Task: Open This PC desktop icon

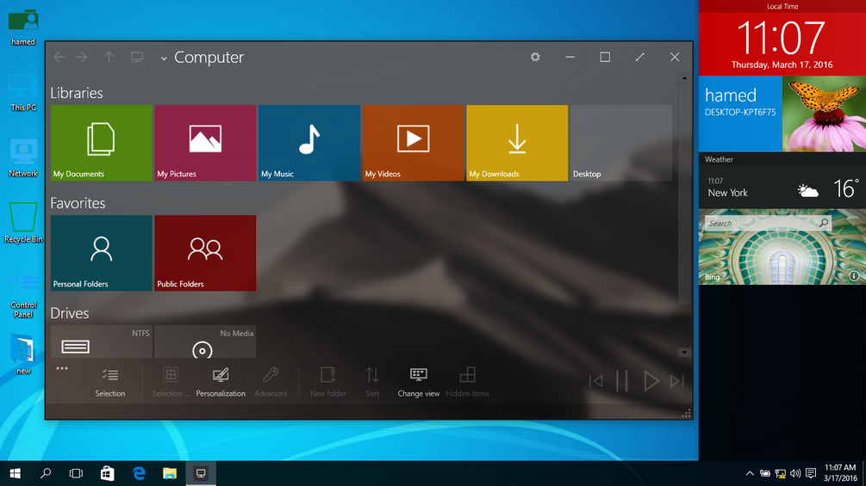Action: tap(23, 93)
